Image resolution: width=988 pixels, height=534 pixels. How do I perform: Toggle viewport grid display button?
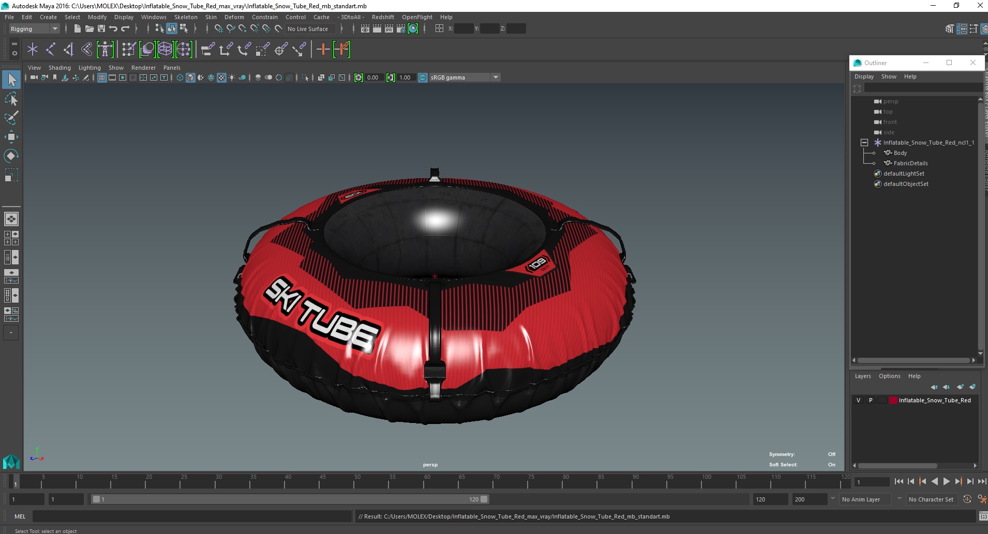102,77
